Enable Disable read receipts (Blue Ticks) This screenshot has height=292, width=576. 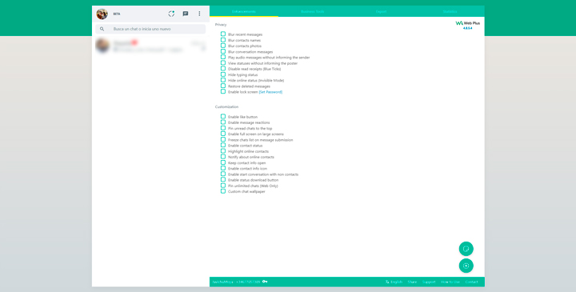tap(223, 69)
